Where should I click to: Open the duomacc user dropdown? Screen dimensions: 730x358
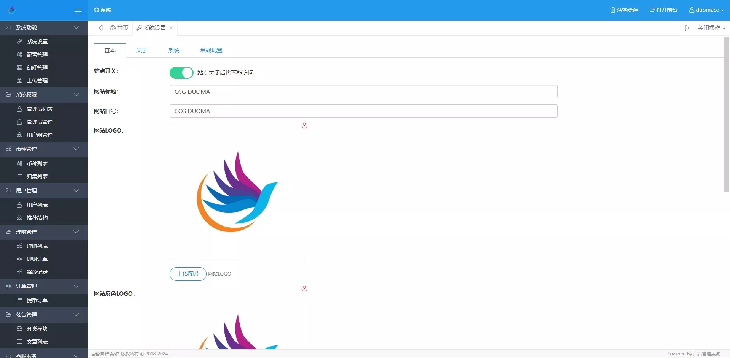point(706,10)
